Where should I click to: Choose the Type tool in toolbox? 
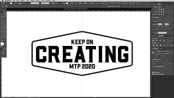tap(2, 19)
